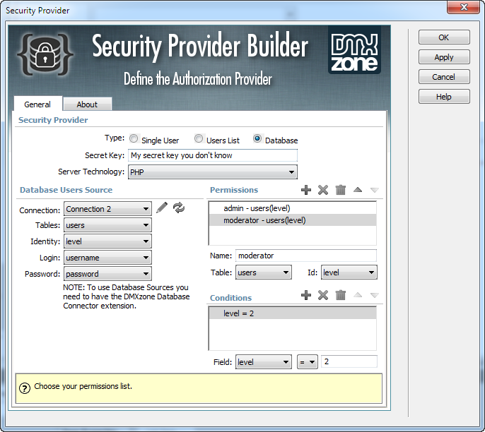Move selected permission up
The height and width of the screenshot is (432, 485).
pos(358,190)
